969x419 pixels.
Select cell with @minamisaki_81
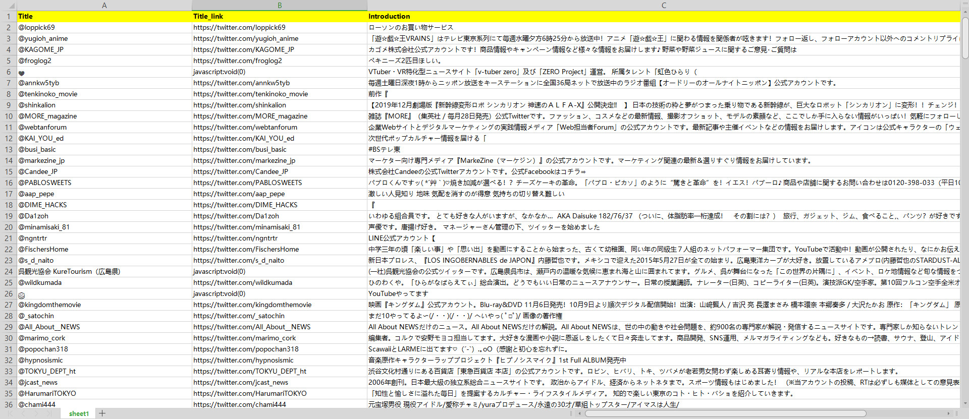(104, 227)
